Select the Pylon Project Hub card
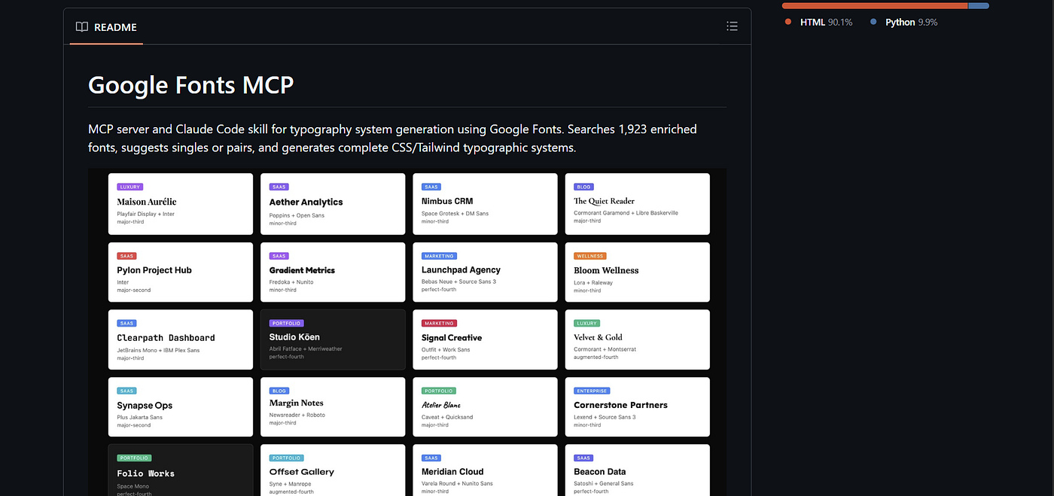The image size is (1054, 496). (x=181, y=272)
